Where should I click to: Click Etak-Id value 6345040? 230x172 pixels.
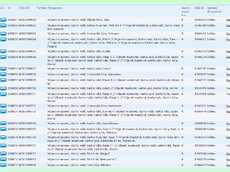tap(200, 25)
